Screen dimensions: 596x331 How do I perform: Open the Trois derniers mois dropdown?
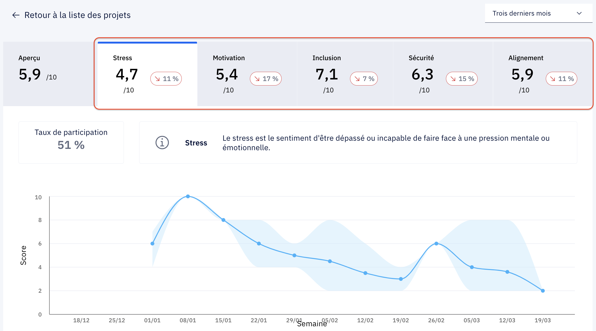point(539,13)
